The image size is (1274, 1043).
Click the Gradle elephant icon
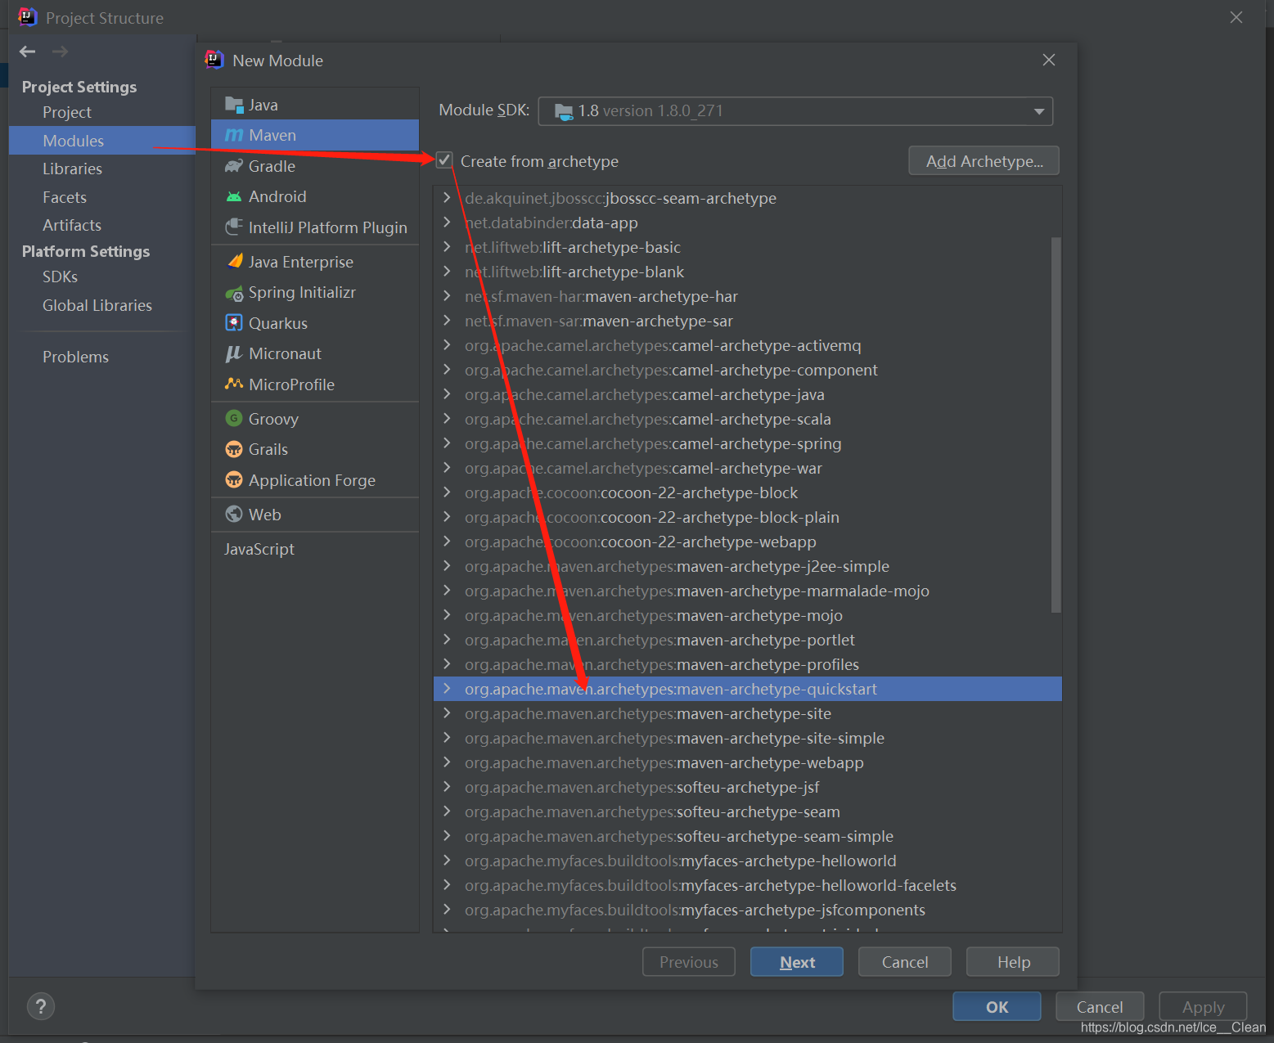point(234,166)
